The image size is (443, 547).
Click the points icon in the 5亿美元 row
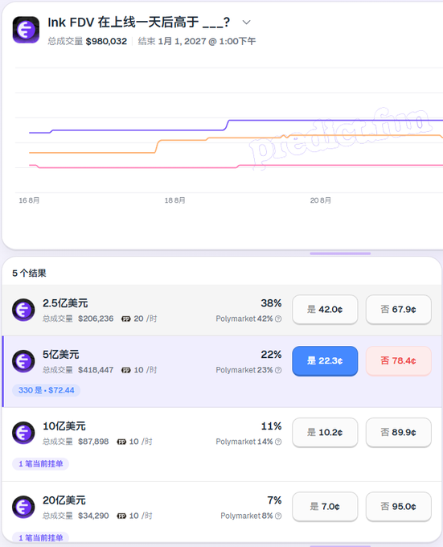point(125,370)
